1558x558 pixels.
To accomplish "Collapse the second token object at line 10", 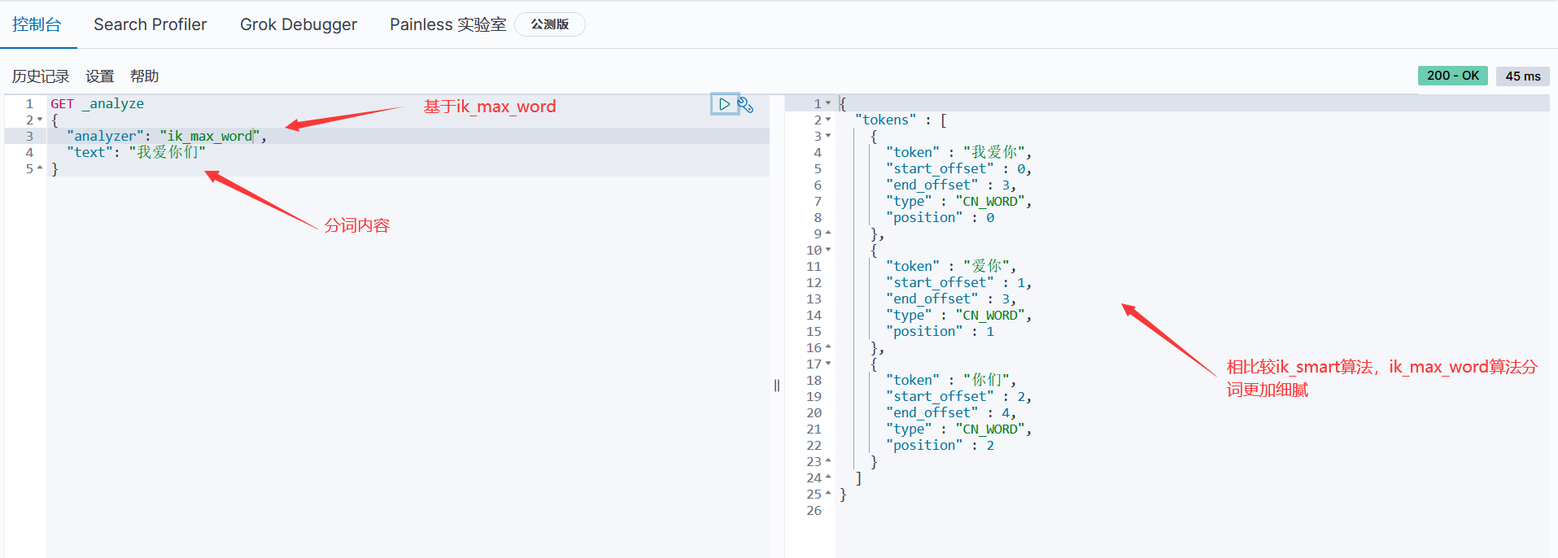I will 828,250.
